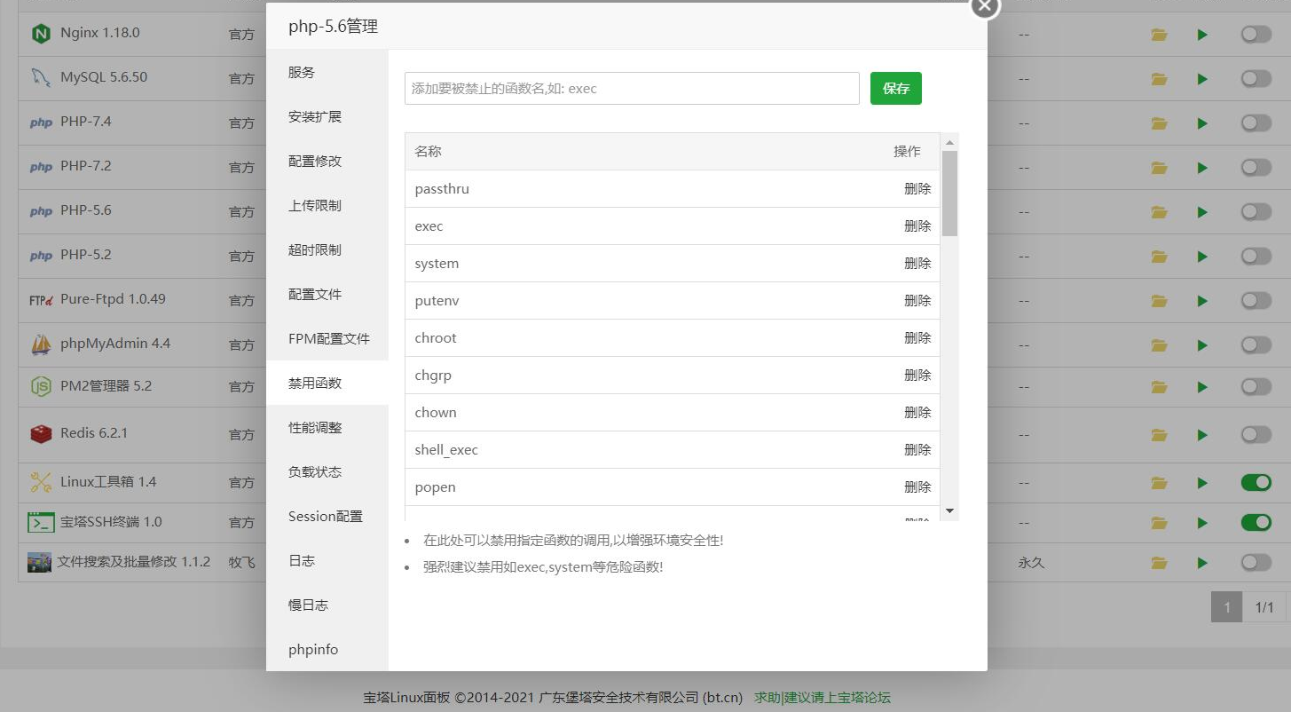
Task: Toggle the PHP-5.6 row switch
Action: [x=1256, y=211]
